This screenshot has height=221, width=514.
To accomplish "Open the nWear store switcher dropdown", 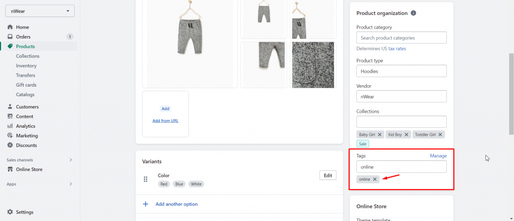I will pos(40,11).
